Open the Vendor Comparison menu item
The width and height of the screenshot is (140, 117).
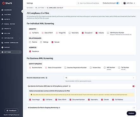point(11,43)
